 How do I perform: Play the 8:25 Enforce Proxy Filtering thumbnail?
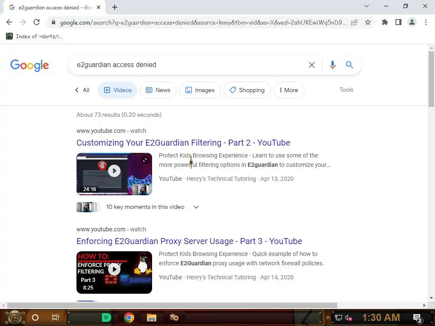(114, 273)
